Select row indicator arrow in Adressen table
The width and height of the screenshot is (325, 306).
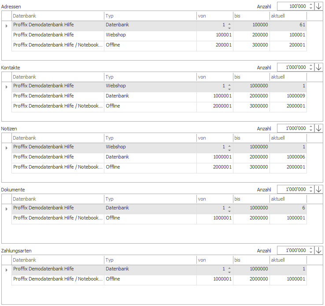pos(7,26)
